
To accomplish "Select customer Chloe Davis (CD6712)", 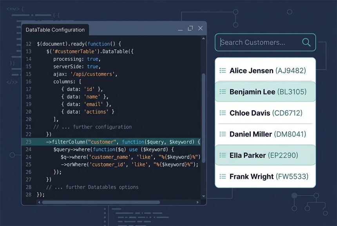I will coord(265,113).
